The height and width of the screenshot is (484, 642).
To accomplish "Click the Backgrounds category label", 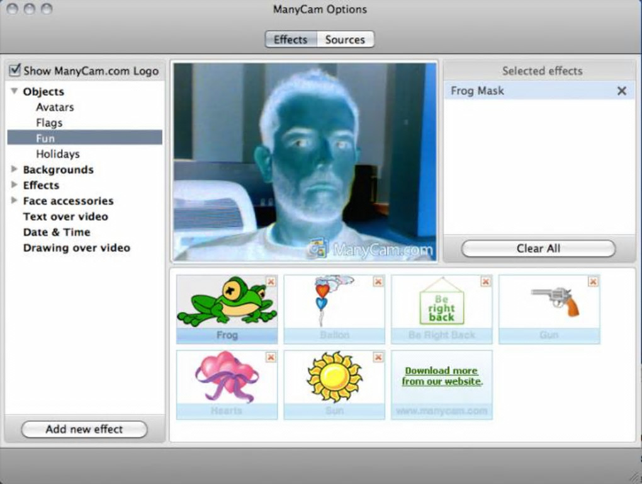I will [58, 170].
